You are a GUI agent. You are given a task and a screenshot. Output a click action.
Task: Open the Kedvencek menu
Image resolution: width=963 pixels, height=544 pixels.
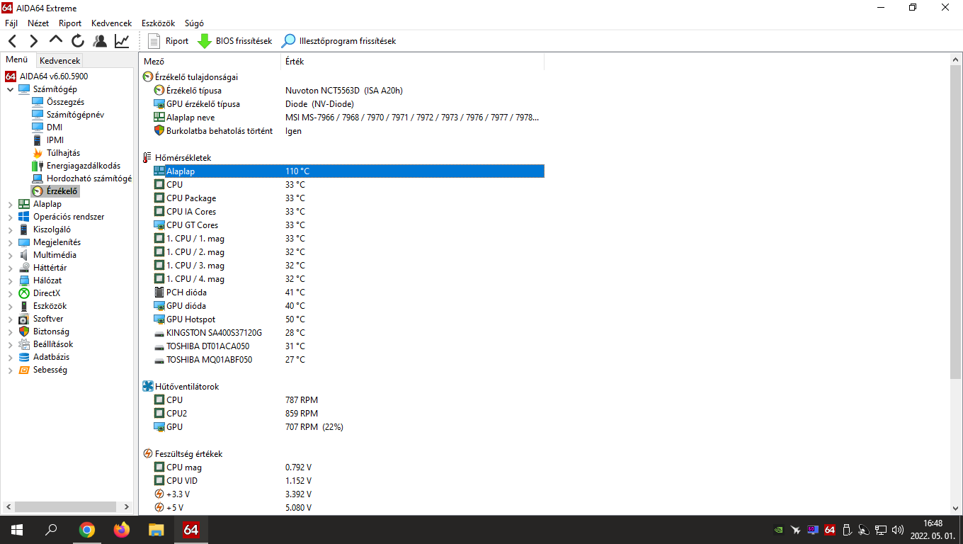click(111, 23)
